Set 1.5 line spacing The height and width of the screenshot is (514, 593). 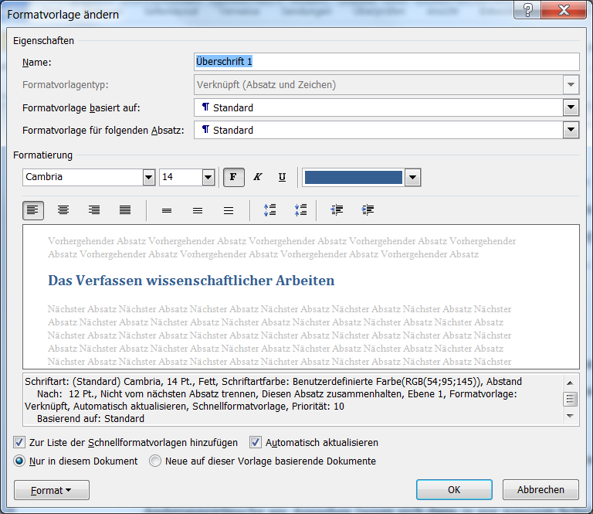coord(198,210)
